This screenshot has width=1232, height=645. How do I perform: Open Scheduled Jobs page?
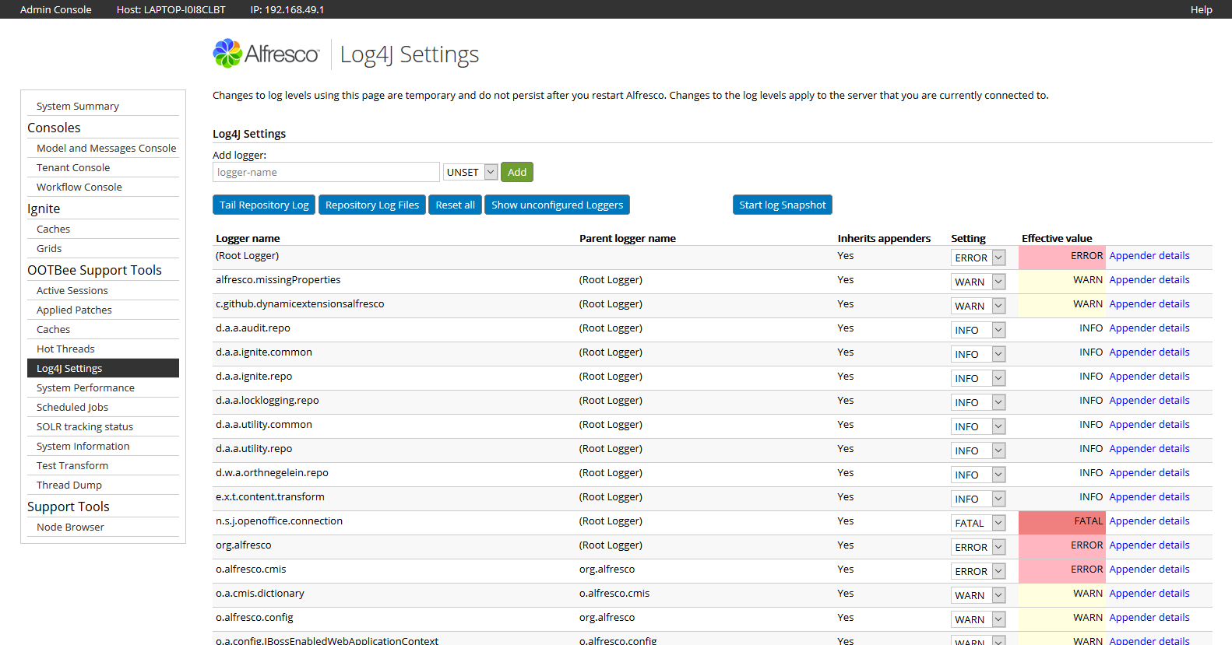(x=72, y=407)
